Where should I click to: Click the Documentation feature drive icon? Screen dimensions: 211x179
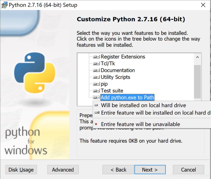click(x=97, y=70)
